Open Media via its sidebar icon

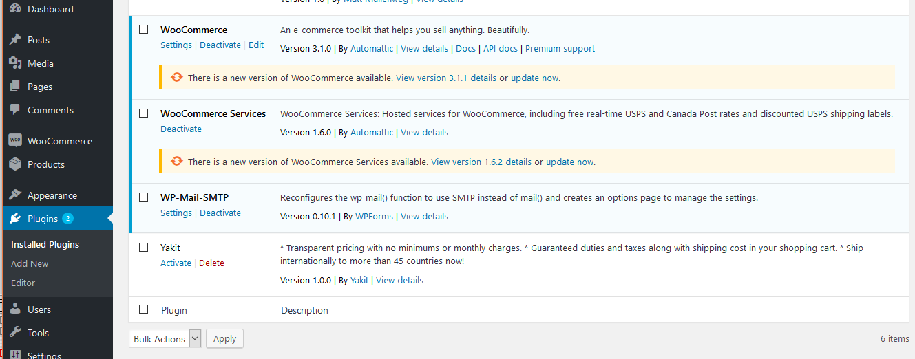click(x=15, y=63)
